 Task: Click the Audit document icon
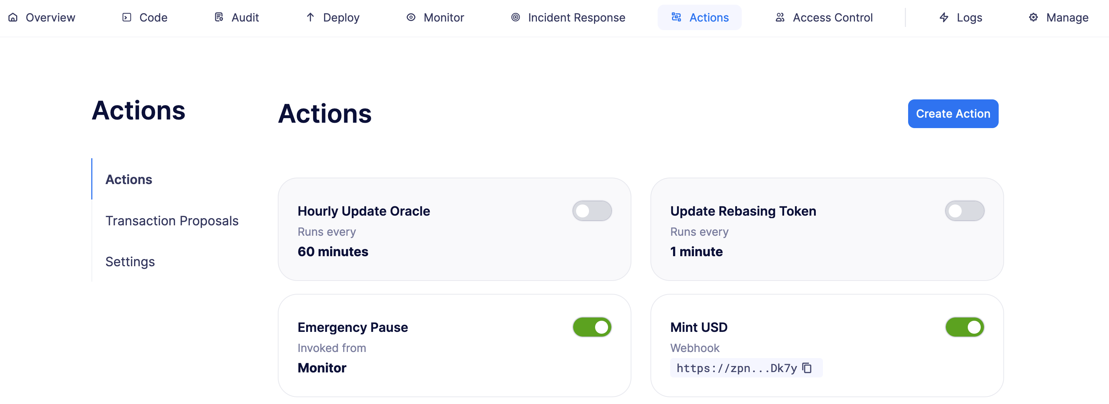click(219, 17)
